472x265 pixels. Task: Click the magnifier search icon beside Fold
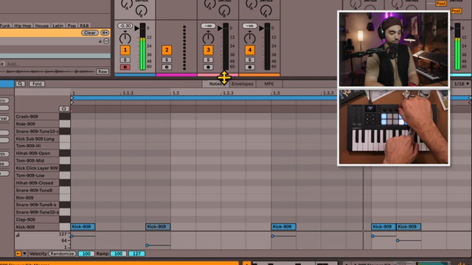point(20,84)
